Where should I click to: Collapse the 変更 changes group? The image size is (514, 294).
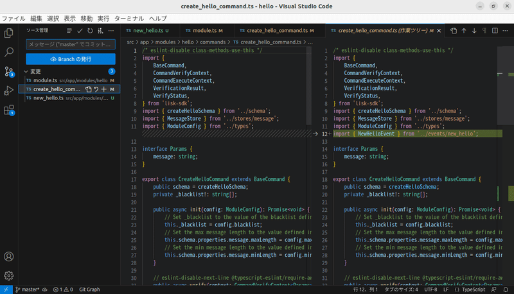pyautogui.click(x=26, y=71)
